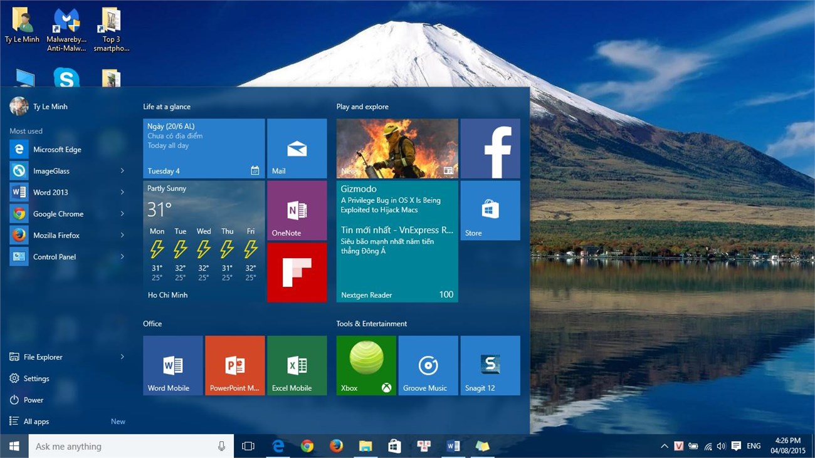815x458 pixels.
Task: Expand the ImageGlass jump list arrow
Action: 122,171
